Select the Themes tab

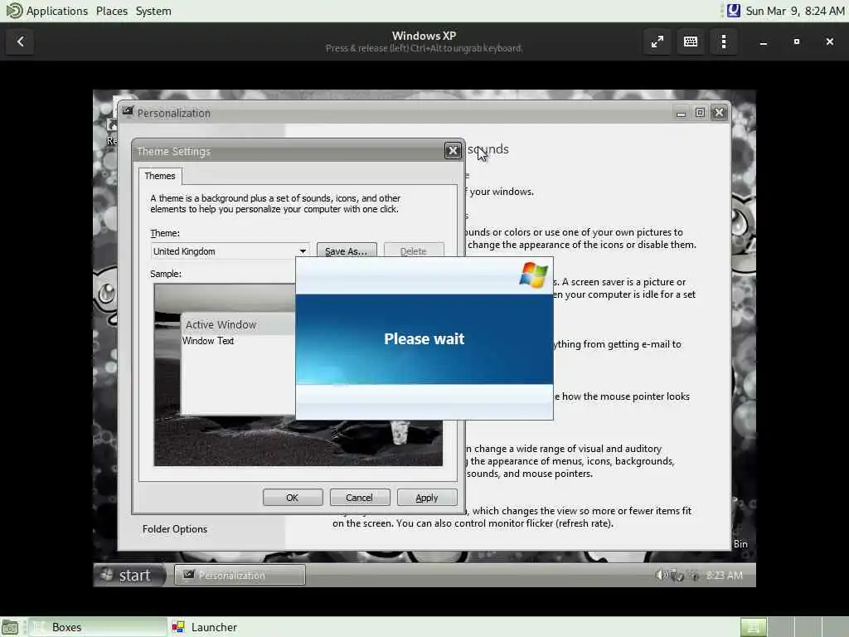160,176
